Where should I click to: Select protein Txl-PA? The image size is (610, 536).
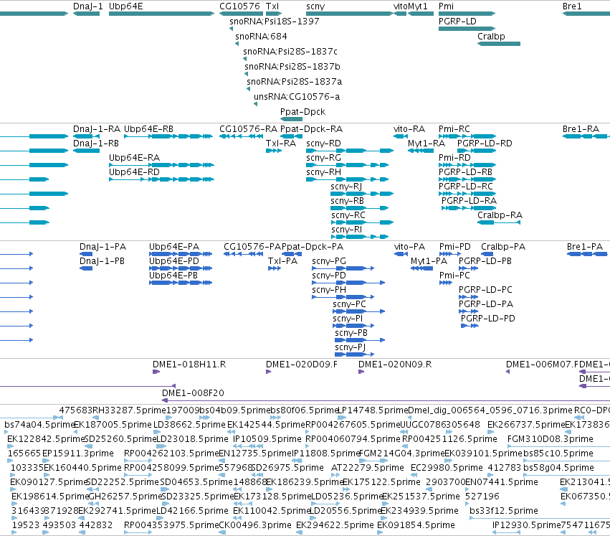click(282, 261)
